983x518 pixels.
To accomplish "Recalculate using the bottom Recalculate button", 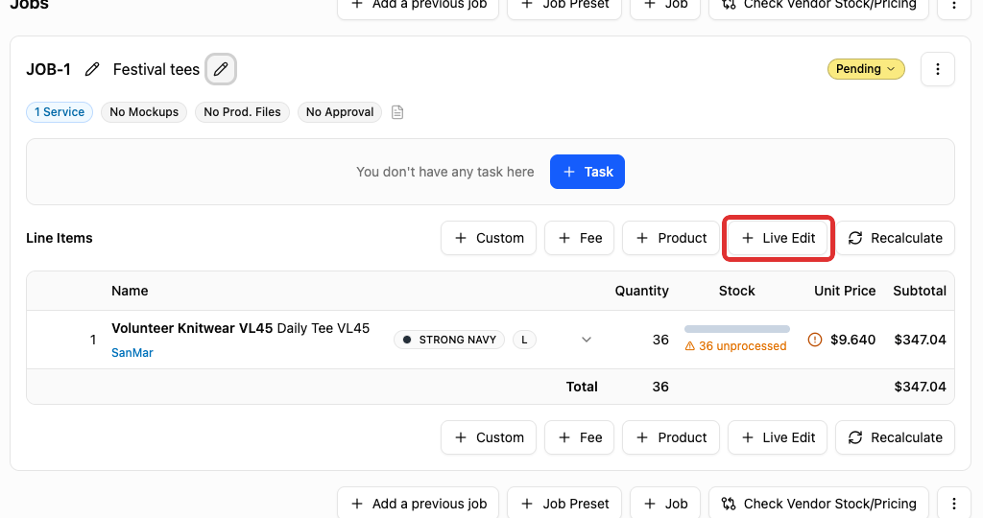I will [x=895, y=437].
